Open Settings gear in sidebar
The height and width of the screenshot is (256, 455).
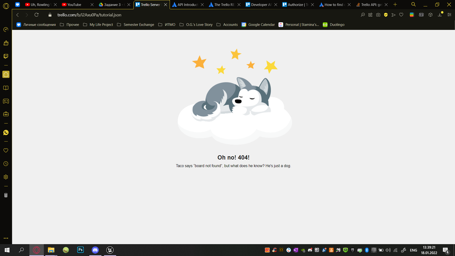[6, 177]
